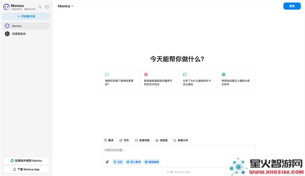Select the 流程图 quick action

point(161,140)
